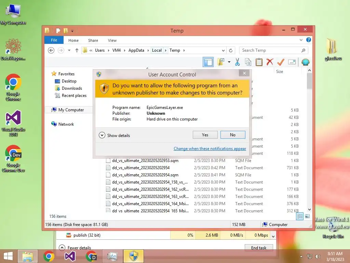
Task: Open Explorer help icon
Action: [x=309, y=40]
